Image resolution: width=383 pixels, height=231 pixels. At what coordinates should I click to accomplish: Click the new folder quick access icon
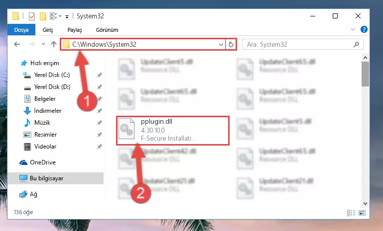[43, 16]
